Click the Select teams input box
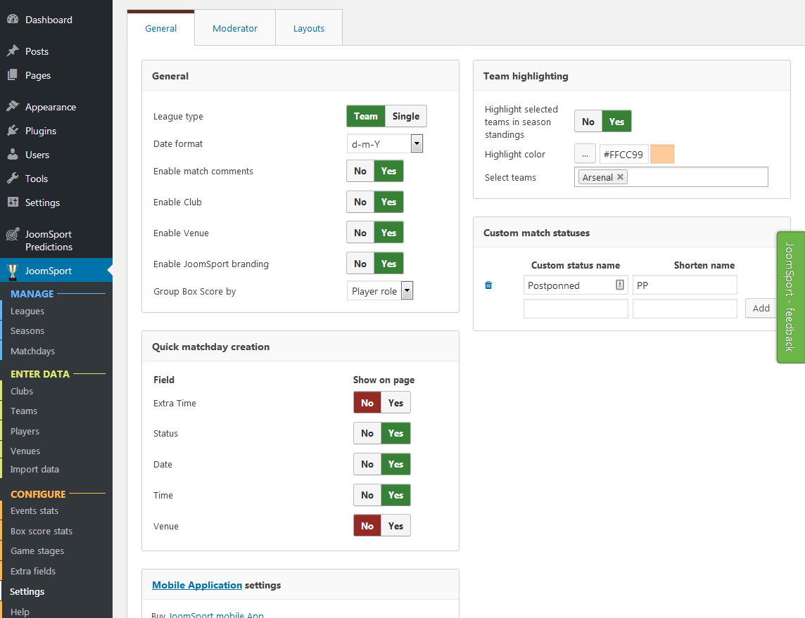Image resolution: width=805 pixels, height=618 pixels. tap(671, 177)
